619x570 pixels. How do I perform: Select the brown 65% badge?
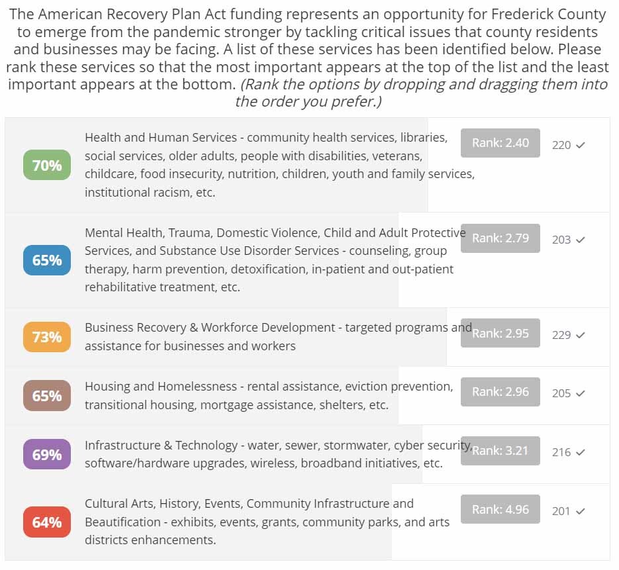47,396
